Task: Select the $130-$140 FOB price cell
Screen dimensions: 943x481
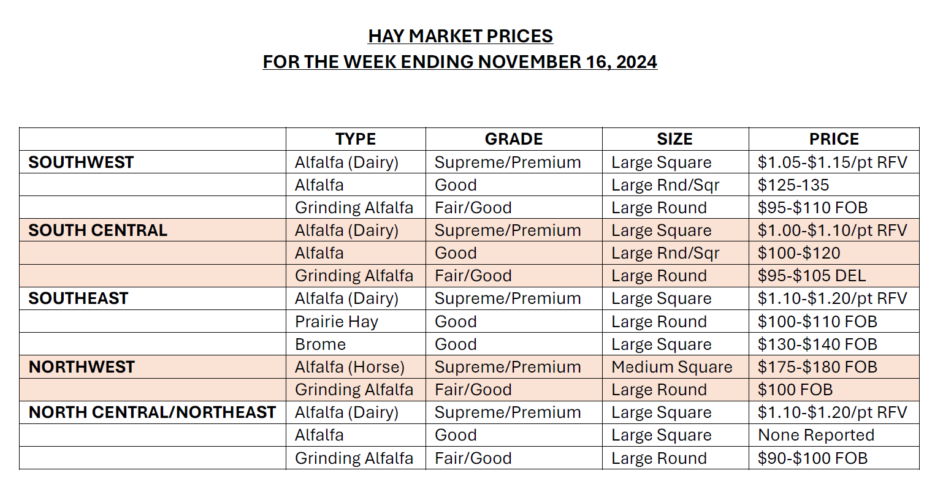Action: coord(817,344)
